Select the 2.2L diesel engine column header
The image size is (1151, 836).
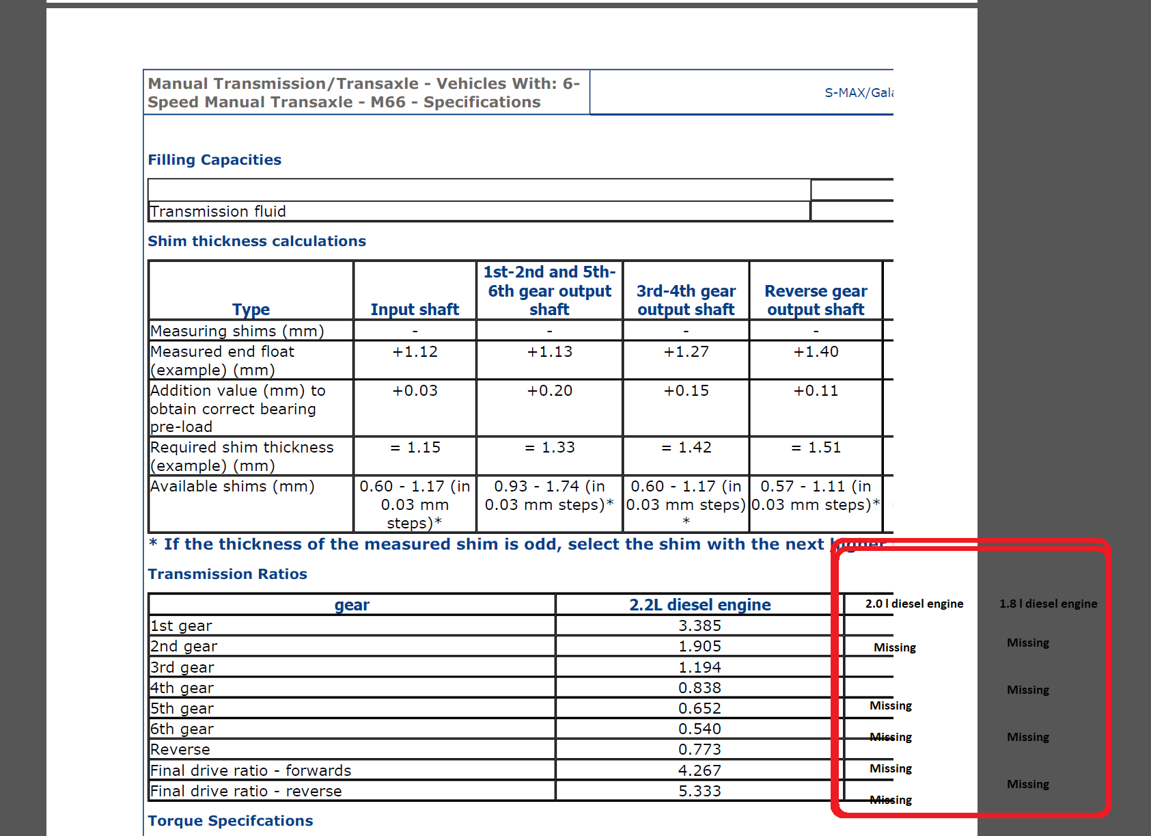[x=699, y=605]
